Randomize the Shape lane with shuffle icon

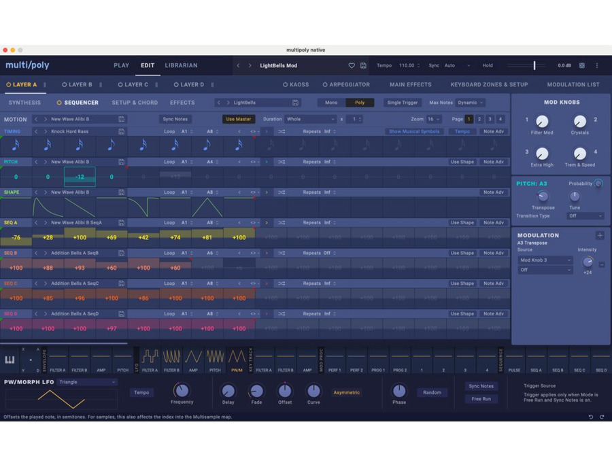(x=282, y=192)
